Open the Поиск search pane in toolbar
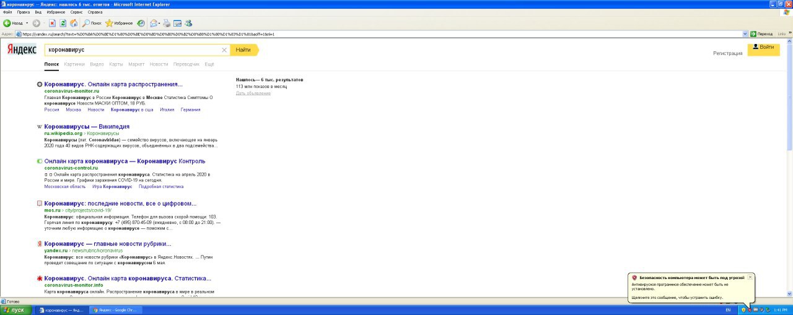793x315 pixels. [x=92, y=23]
